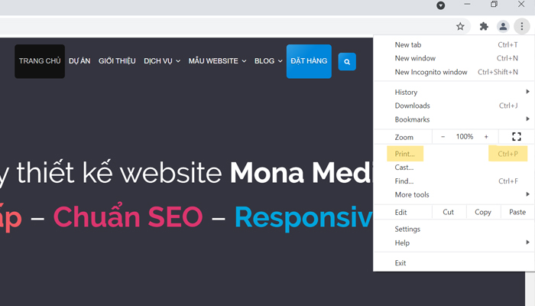Image resolution: width=535 pixels, height=306 pixels.
Task: Choose New window menu entry
Action: click(454, 58)
